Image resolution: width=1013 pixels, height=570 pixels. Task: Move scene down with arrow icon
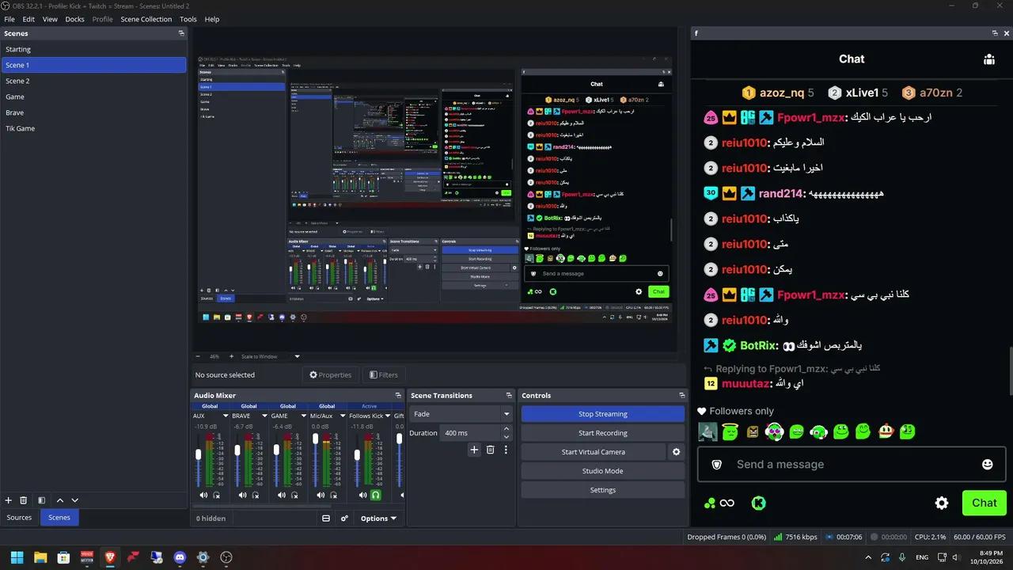coord(75,500)
